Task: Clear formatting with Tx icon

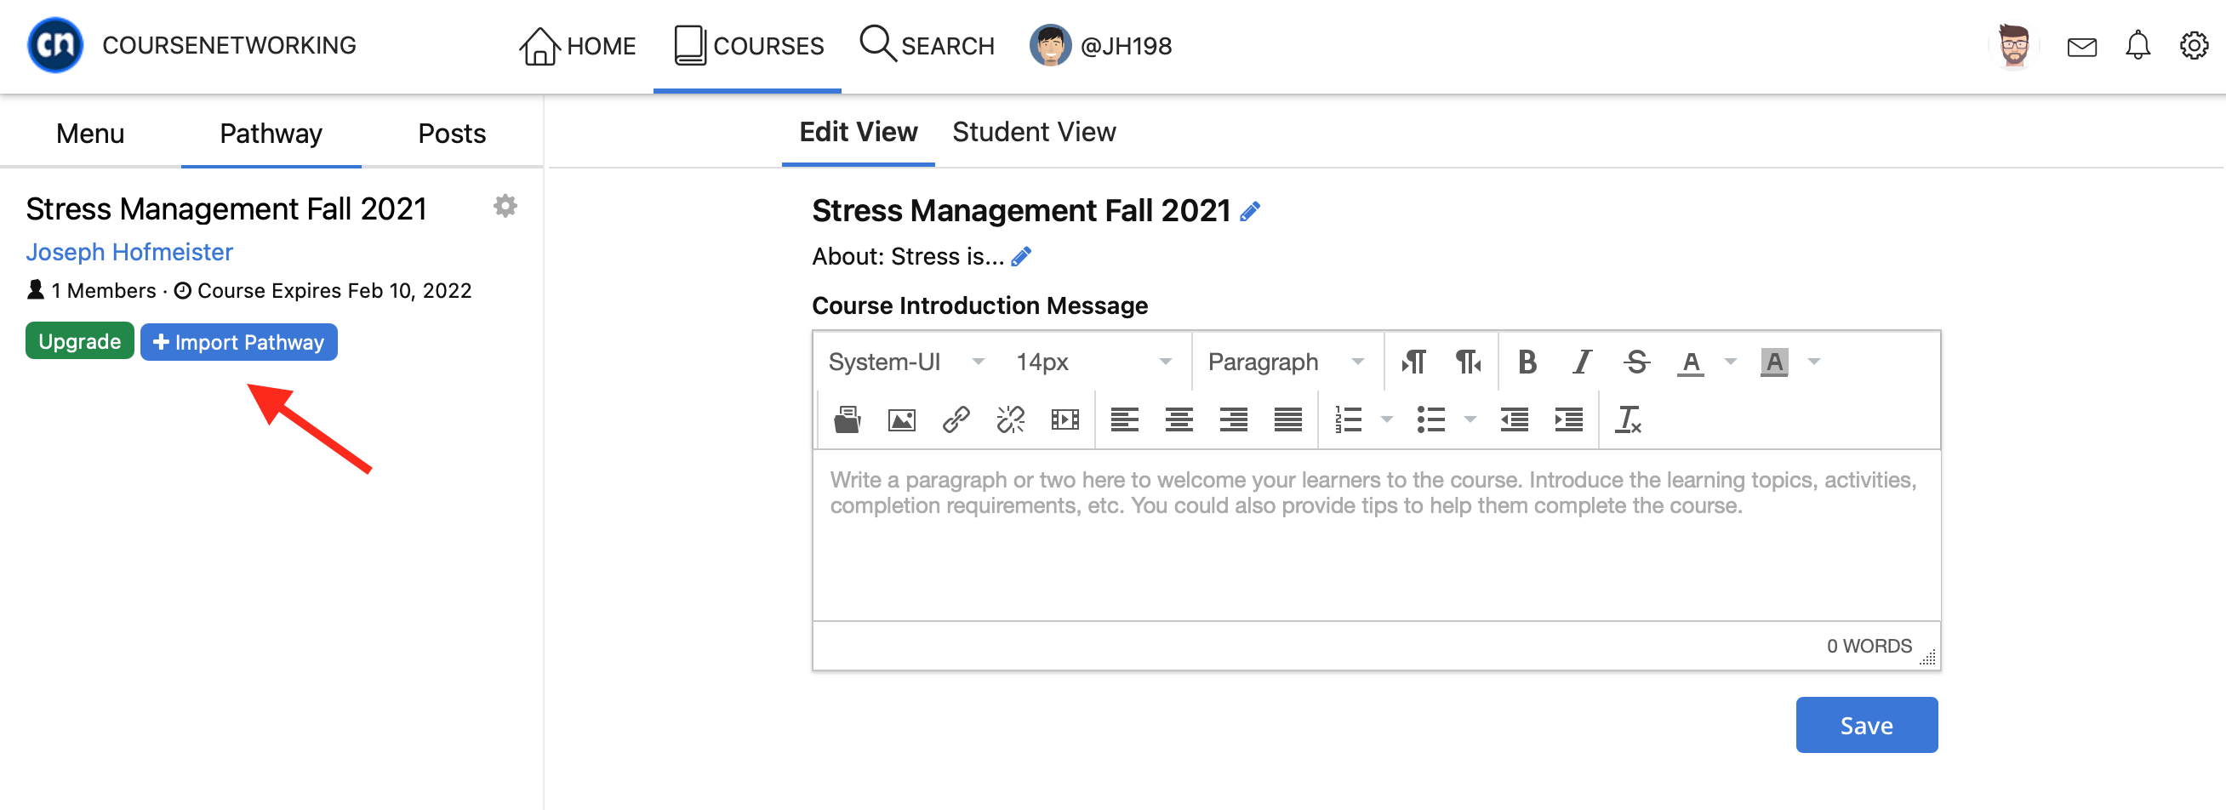Action: [x=1628, y=420]
